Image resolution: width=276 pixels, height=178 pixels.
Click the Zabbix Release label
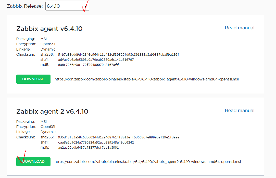coord(25,6)
